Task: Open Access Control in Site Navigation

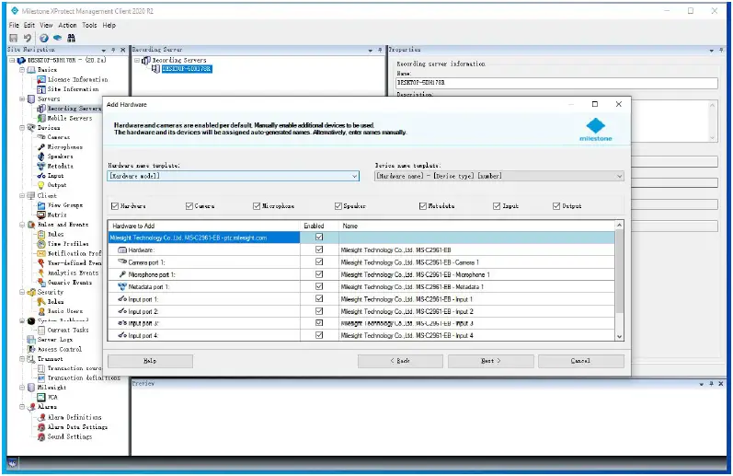Action: coord(60,349)
